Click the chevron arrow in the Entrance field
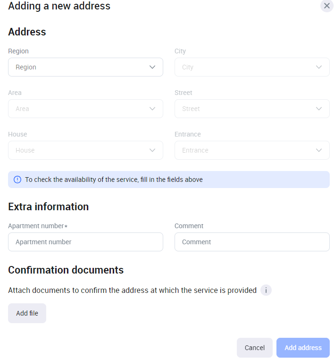 coord(319,150)
